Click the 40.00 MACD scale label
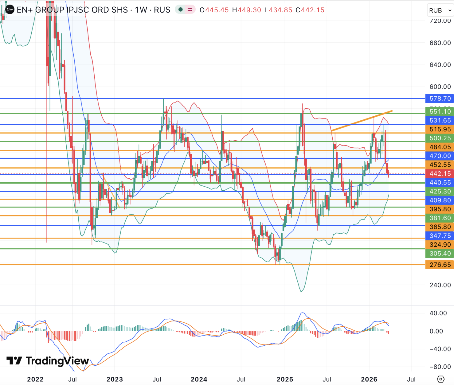This screenshot has width=454, height=385. [438, 313]
